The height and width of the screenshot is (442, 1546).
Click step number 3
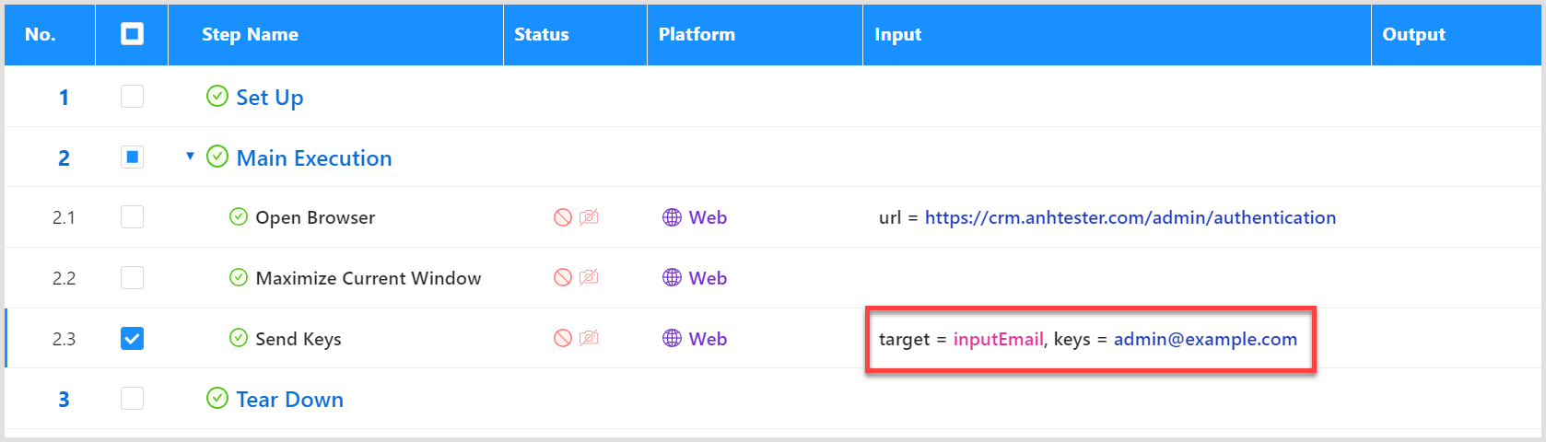click(64, 399)
